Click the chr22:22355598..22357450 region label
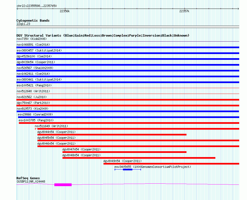This screenshot has width=247, height=200. (x=37, y=6)
